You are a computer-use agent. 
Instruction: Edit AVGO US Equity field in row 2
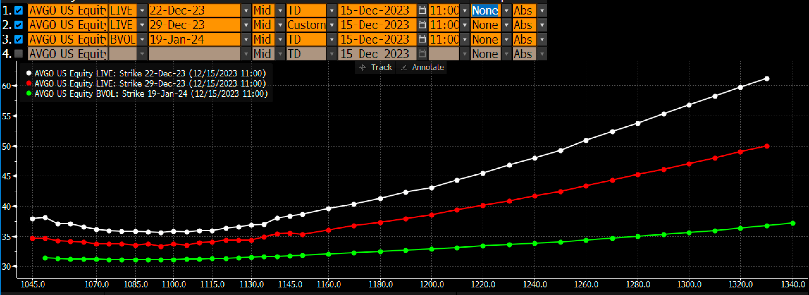coord(68,25)
